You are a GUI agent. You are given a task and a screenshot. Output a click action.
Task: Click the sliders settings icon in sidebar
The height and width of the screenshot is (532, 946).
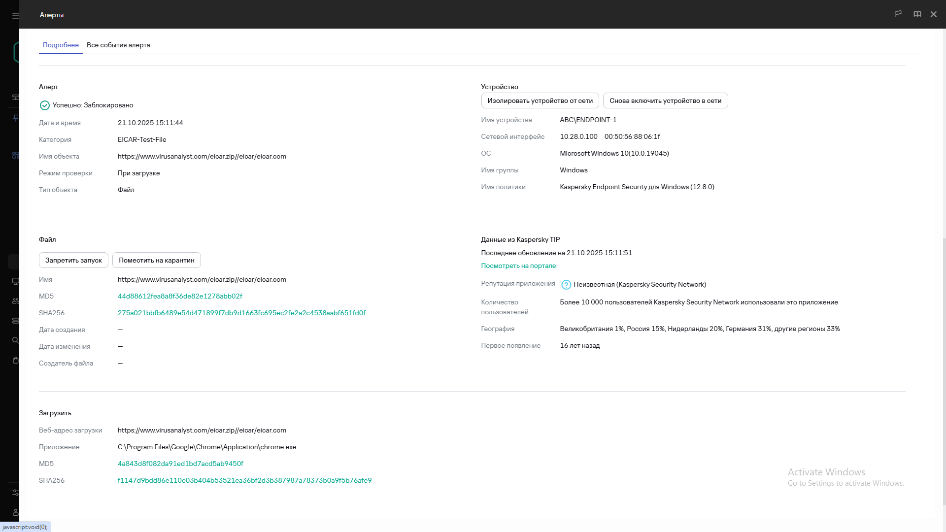click(x=15, y=493)
